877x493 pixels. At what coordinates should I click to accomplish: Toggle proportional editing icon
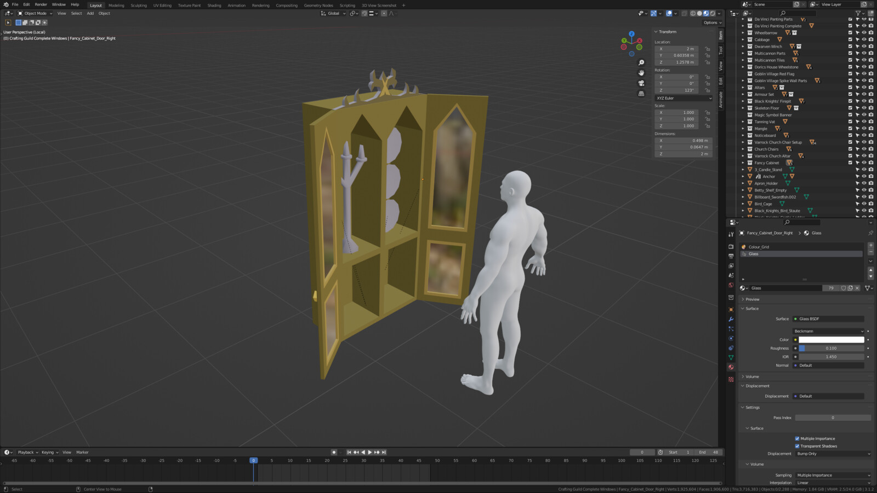click(x=384, y=13)
